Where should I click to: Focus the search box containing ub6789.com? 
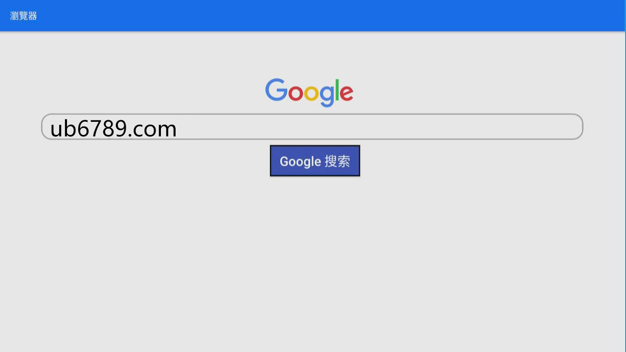coord(312,127)
